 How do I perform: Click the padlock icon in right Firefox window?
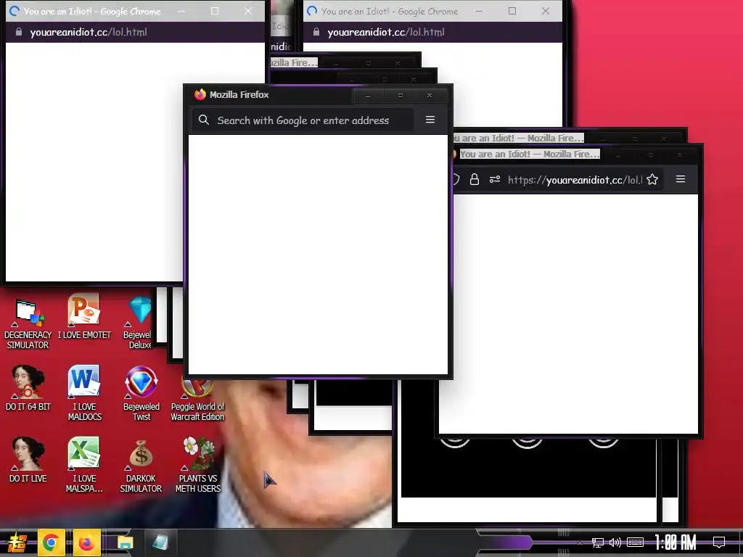click(x=475, y=180)
